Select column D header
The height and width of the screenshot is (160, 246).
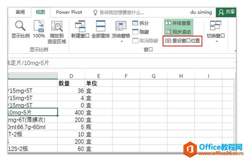click(x=71, y=76)
